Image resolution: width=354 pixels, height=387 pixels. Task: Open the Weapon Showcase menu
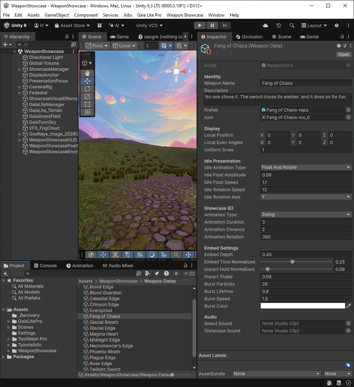[x=185, y=15]
